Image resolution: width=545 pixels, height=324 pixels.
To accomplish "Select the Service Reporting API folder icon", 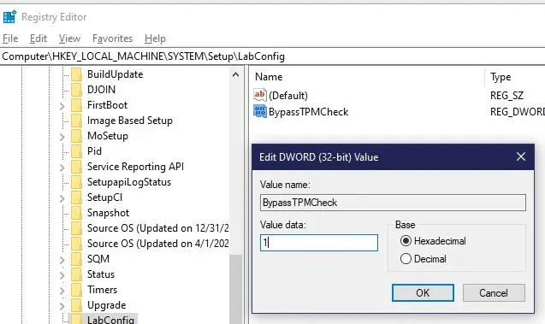I will [x=76, y=167].
